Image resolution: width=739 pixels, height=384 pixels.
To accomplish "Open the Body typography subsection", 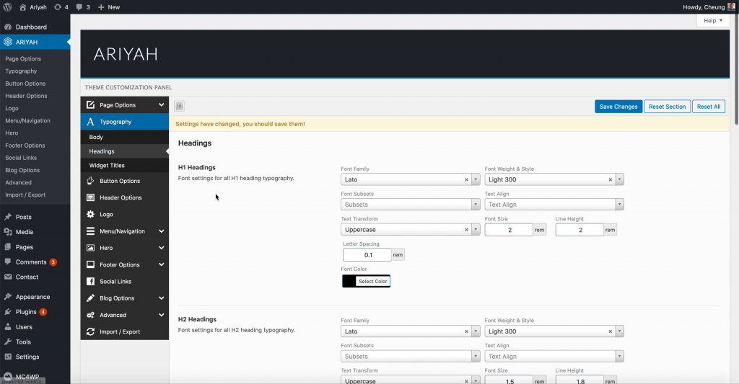I will pyautogui.click(x=124, y=137).
